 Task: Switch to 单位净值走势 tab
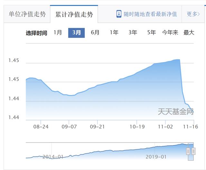27,14
